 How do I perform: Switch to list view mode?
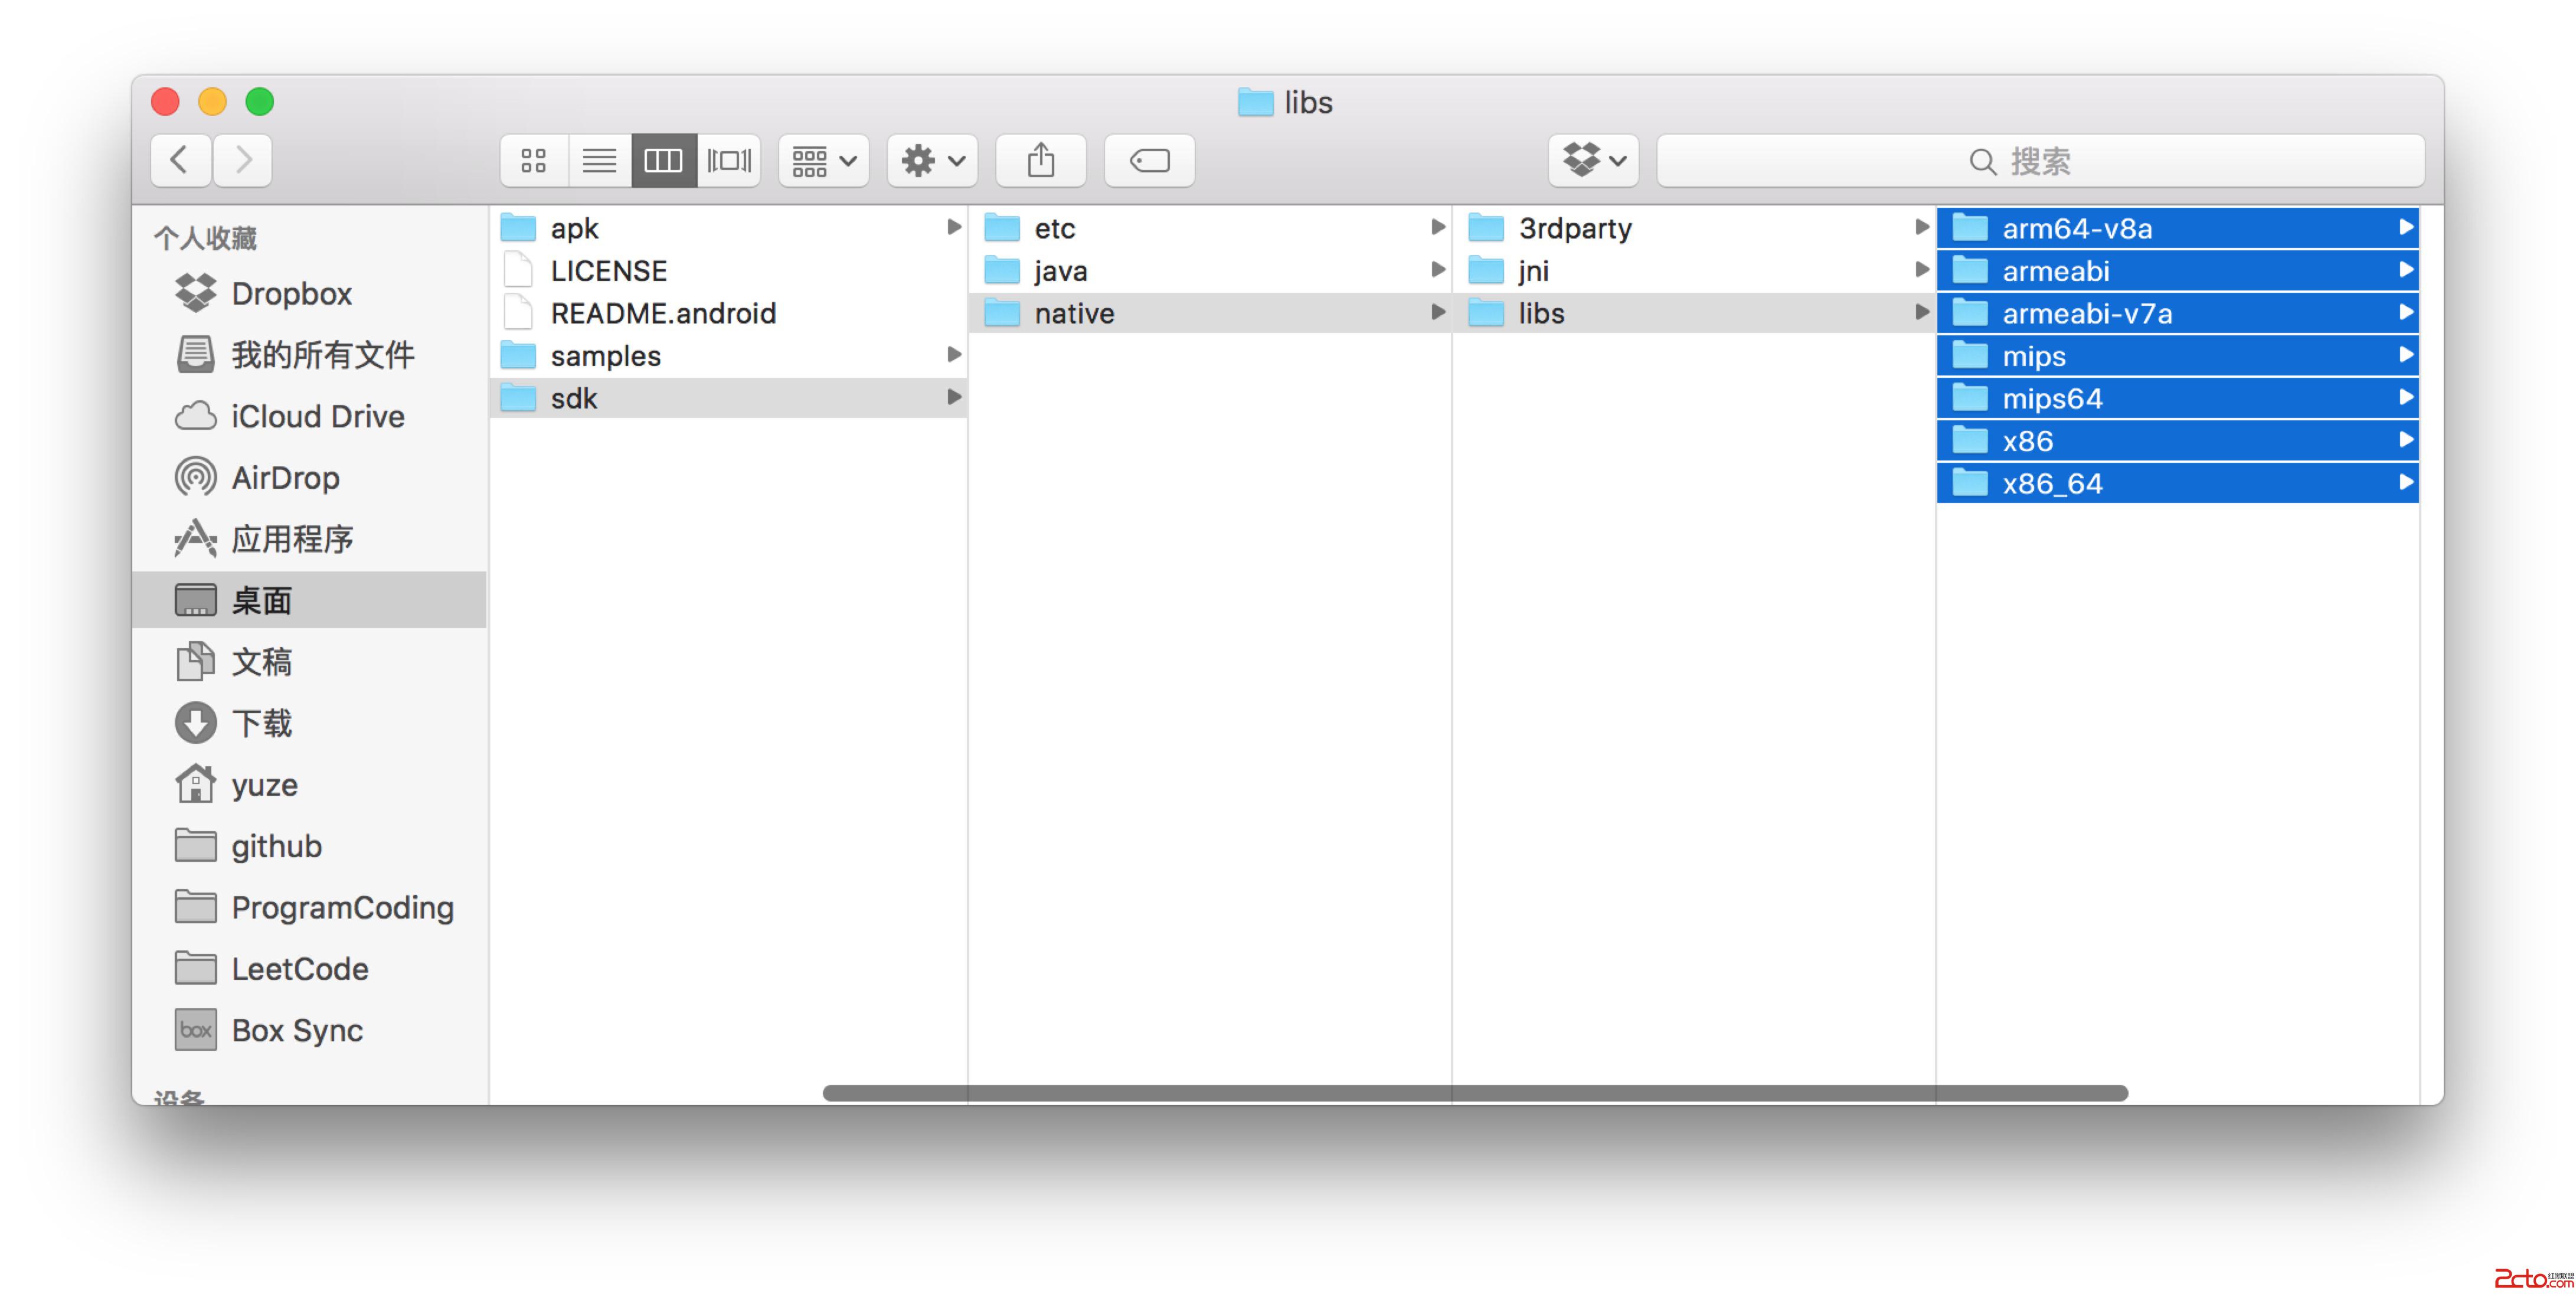(599, 160)
